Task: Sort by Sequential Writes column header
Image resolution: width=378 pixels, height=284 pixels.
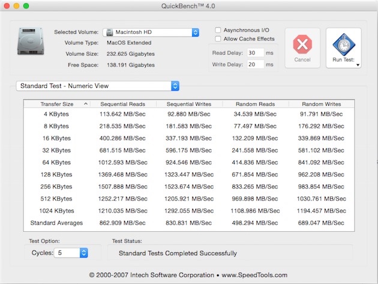Action: click(189, 104)
